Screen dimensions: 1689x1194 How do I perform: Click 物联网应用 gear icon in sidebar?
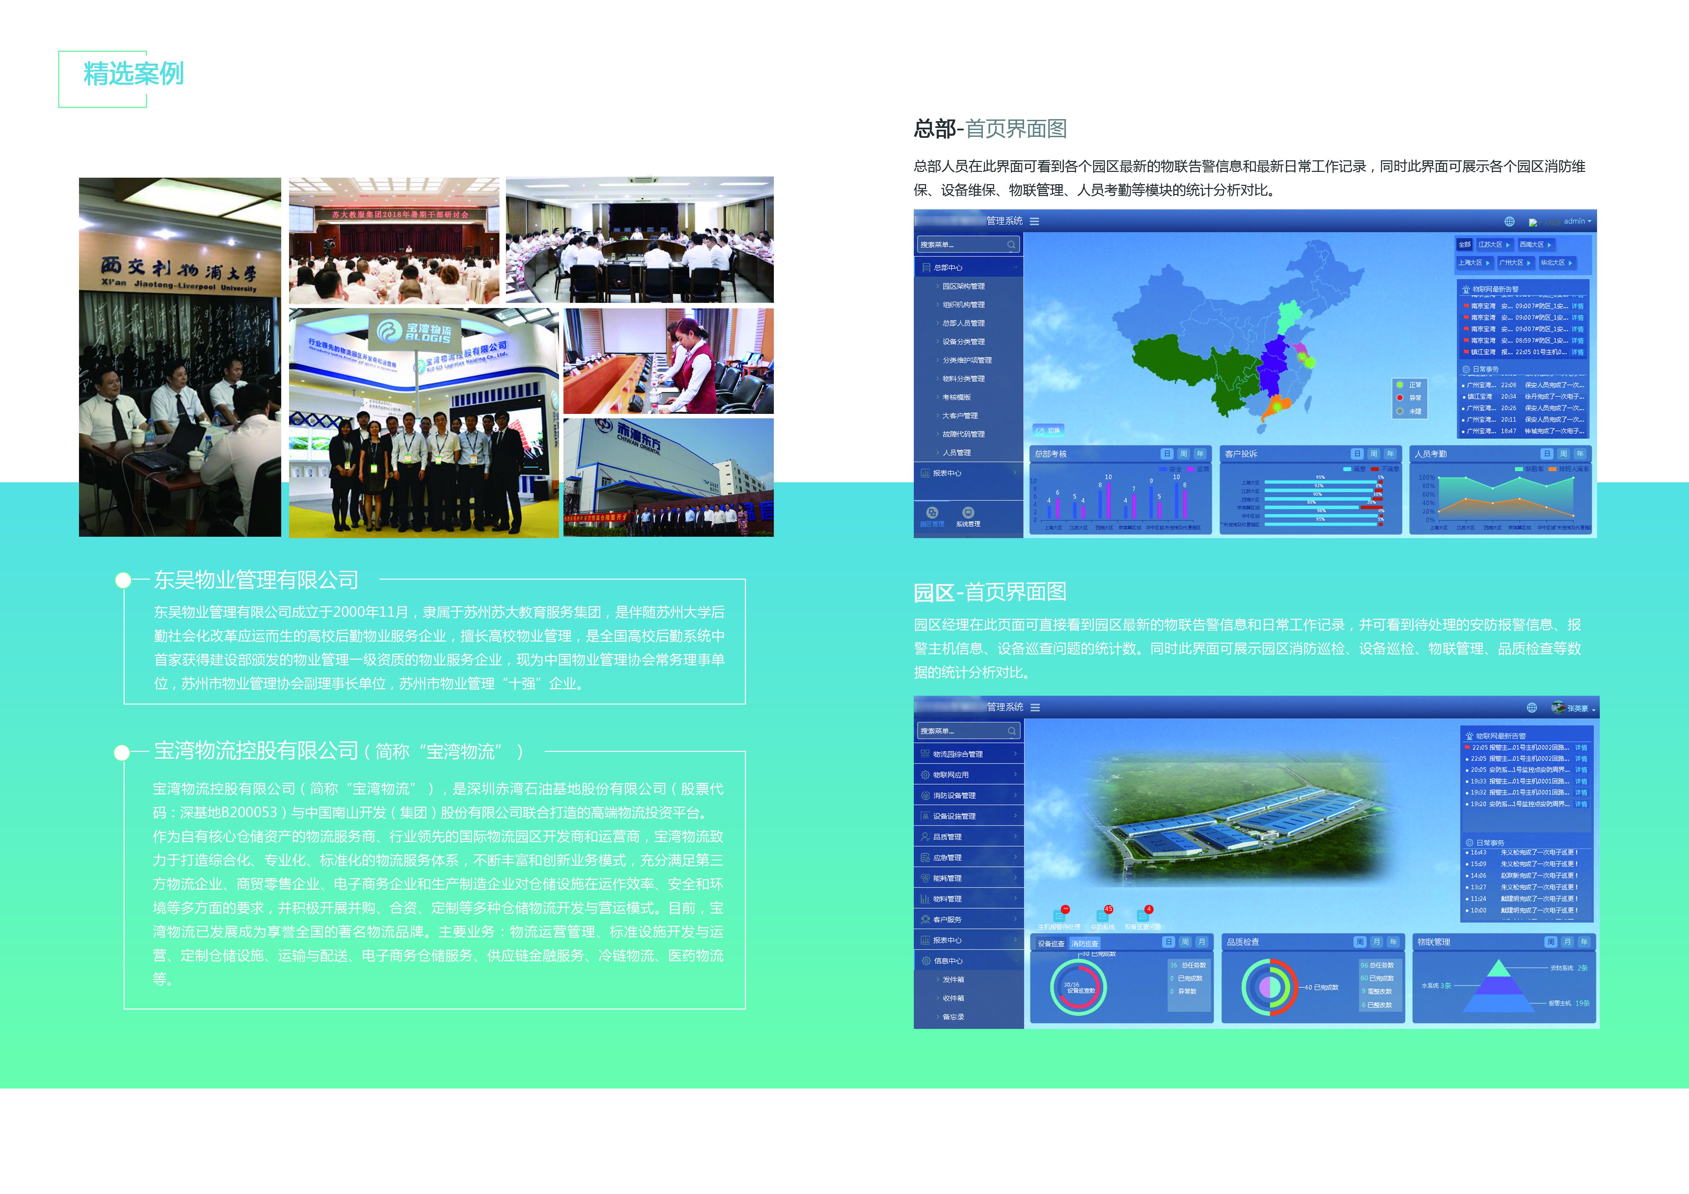tap(925, 774)
